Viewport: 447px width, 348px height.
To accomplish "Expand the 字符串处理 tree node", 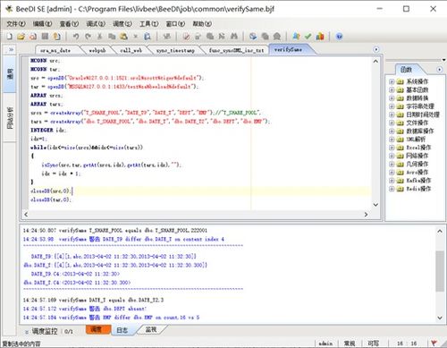I will point(392,106).
